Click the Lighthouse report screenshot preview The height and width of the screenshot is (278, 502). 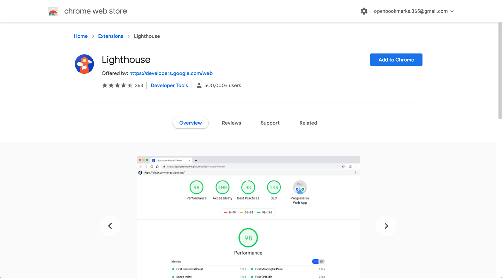tap(248, 217)
